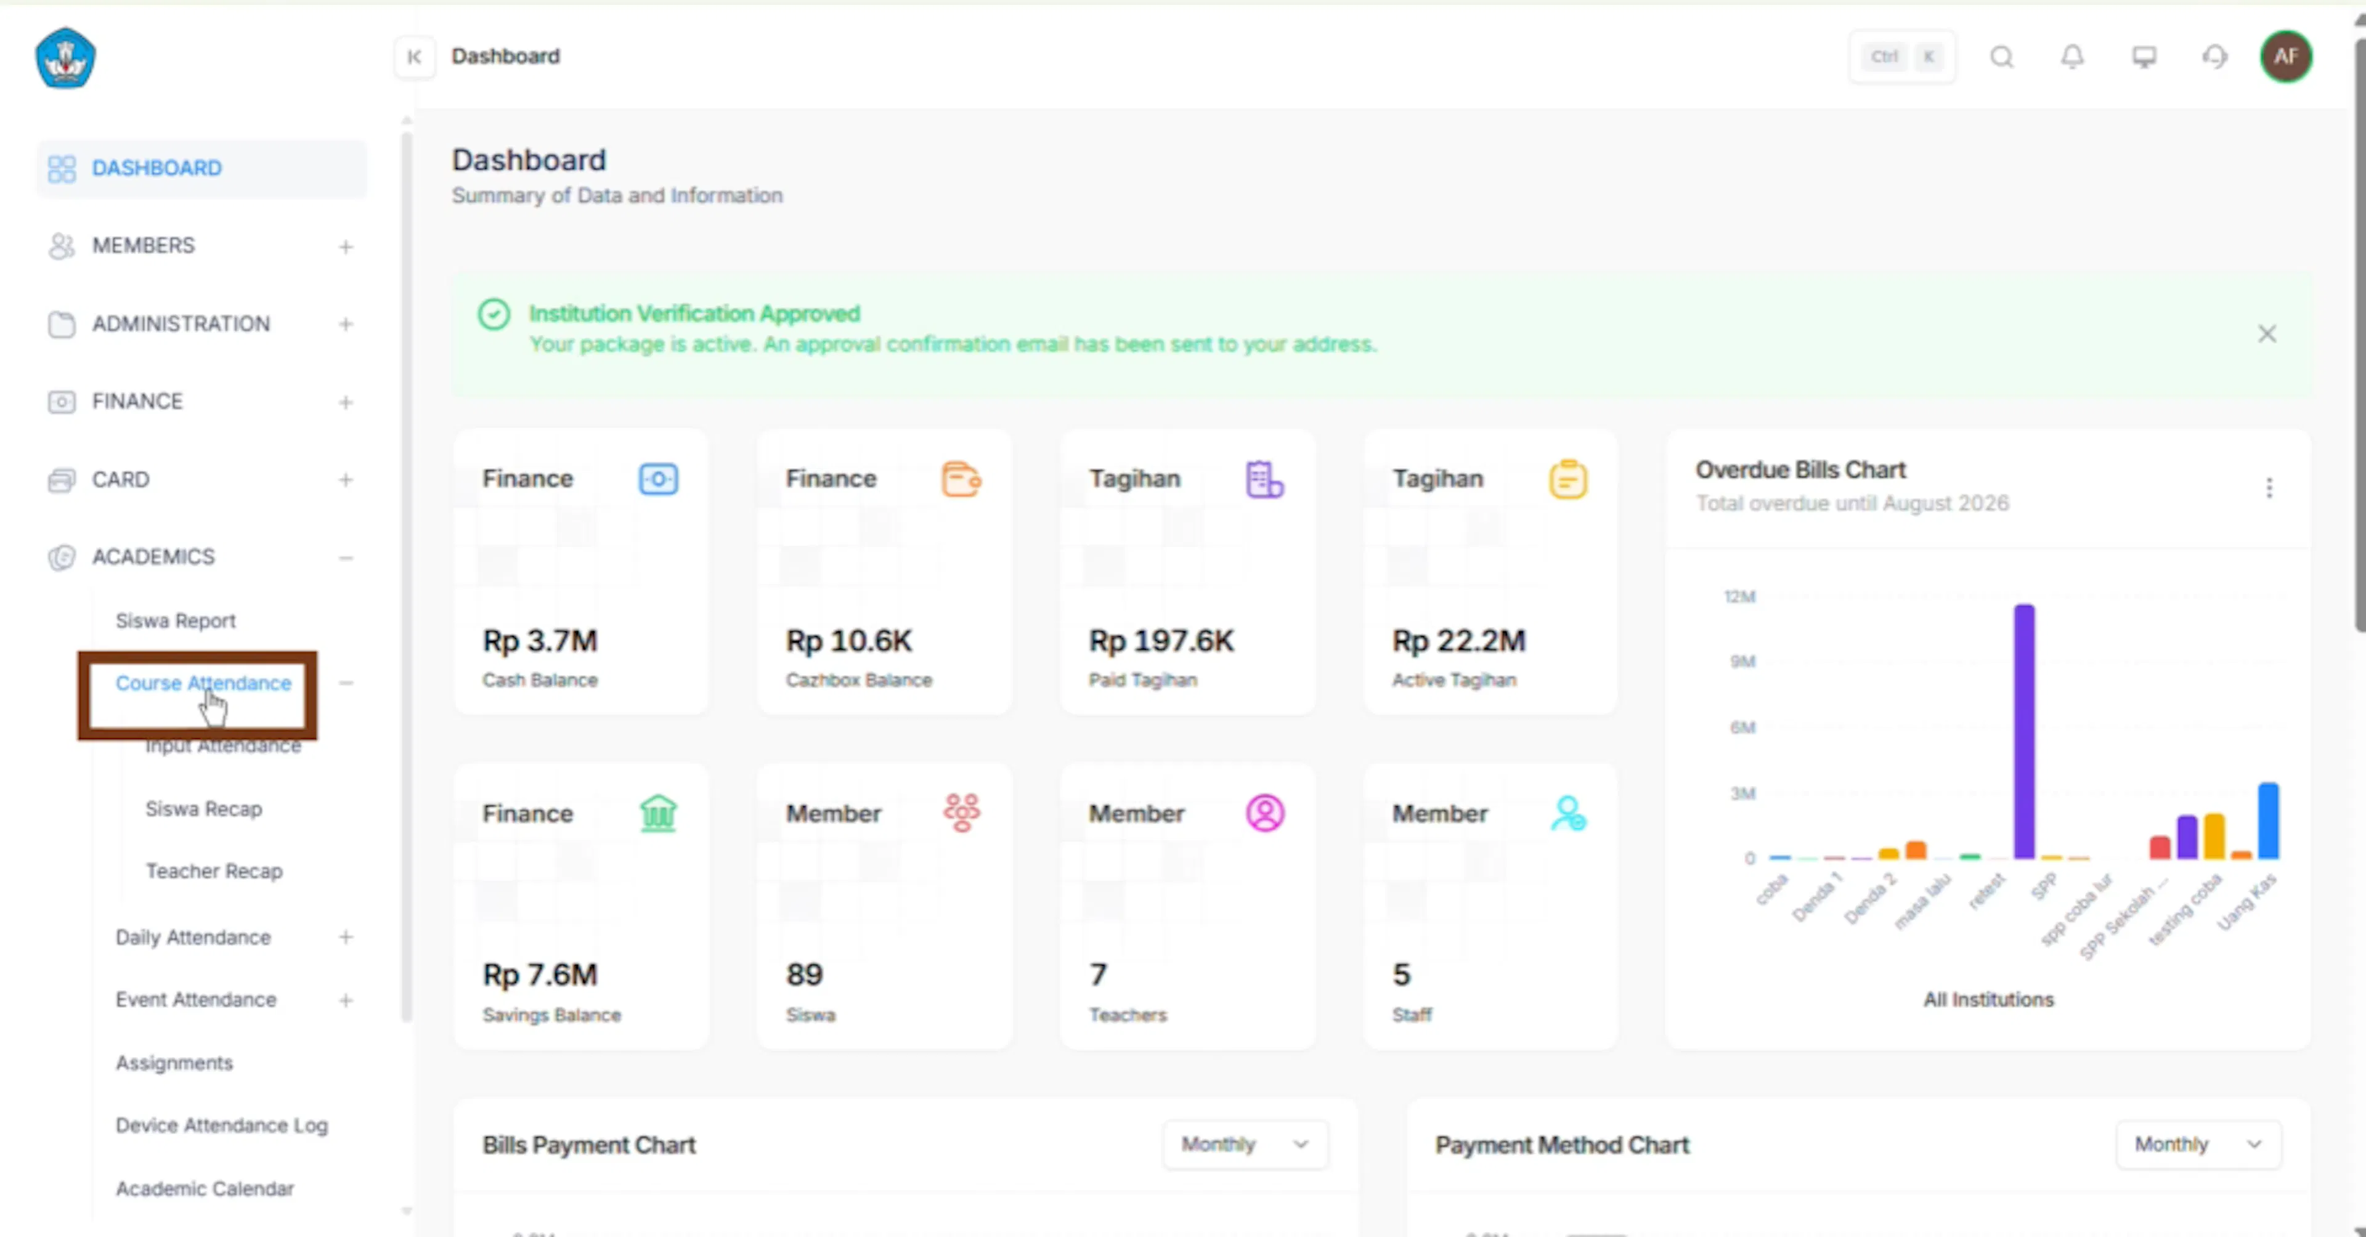Collapse the sidebar with the toggle button
The image size is (2366, 1237).
(414, 57)
